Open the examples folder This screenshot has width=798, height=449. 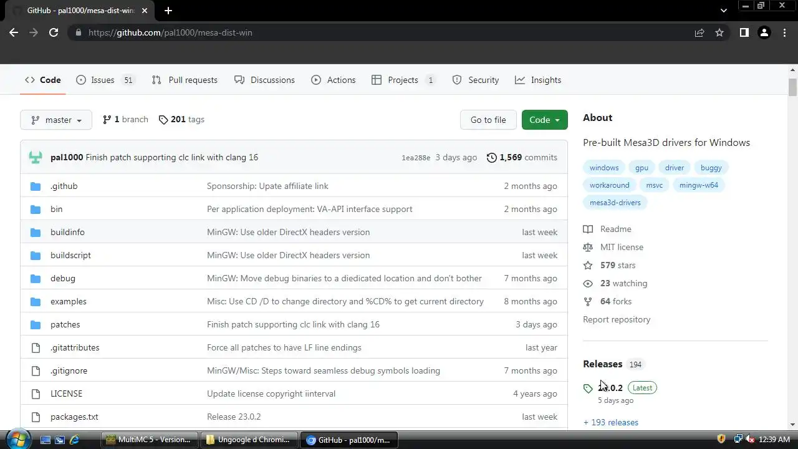[x=69, y=301]
